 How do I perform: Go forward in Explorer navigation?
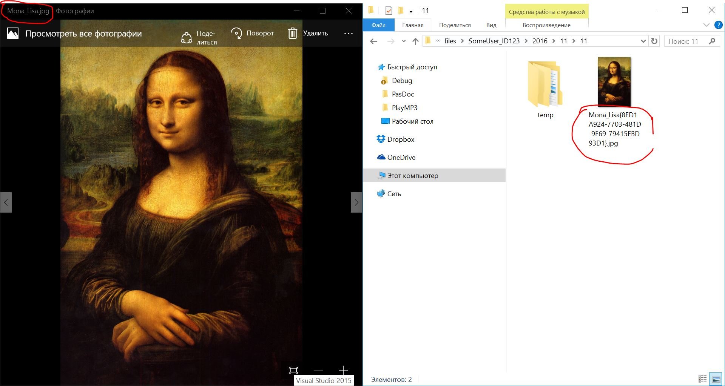(391, 41)
